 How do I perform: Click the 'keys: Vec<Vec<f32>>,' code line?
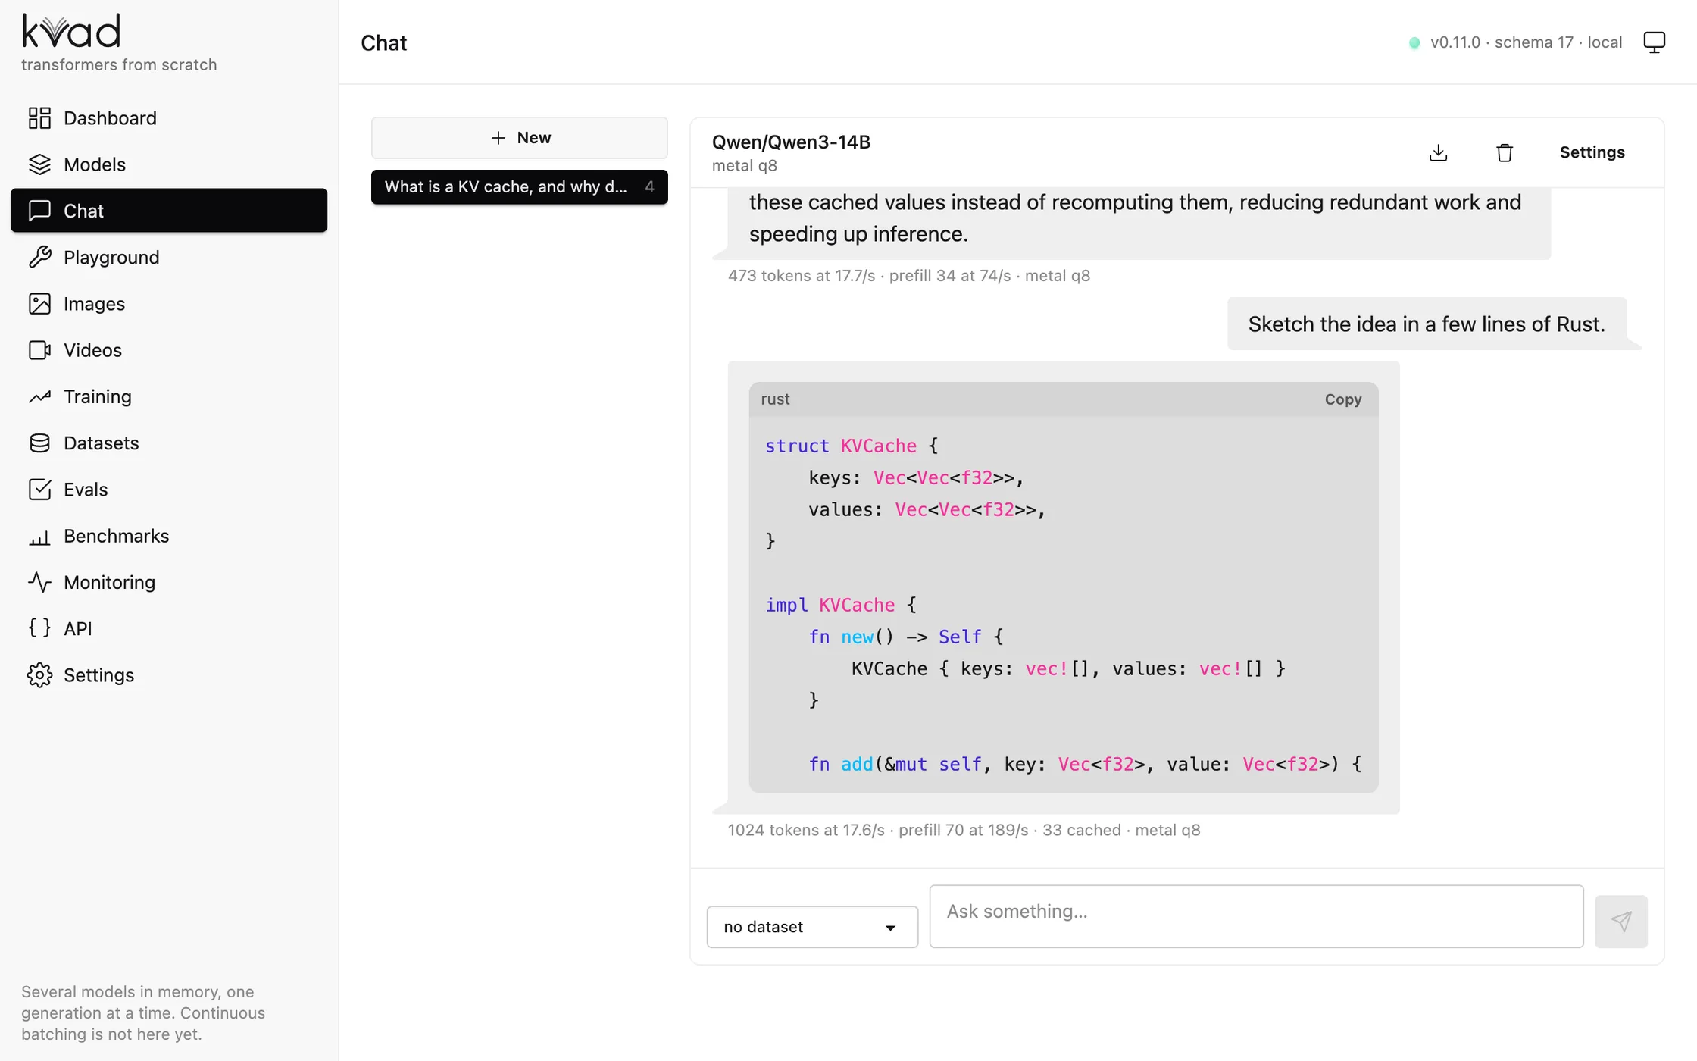click(917, 477)
